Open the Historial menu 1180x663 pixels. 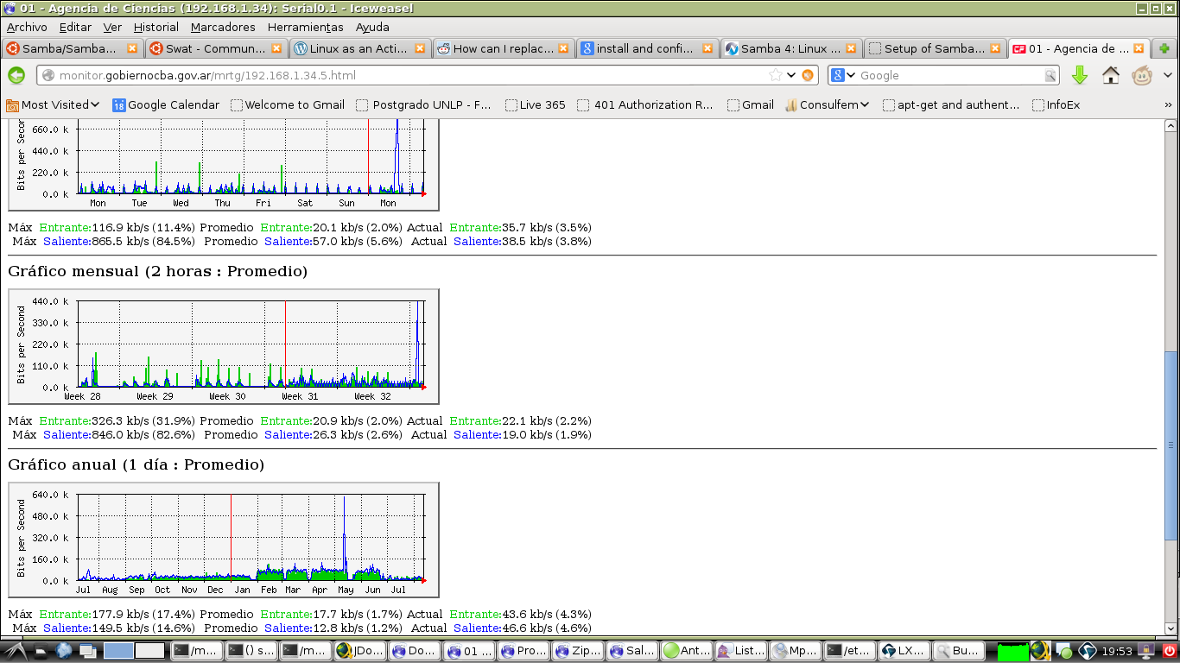(x=156, y=27)
